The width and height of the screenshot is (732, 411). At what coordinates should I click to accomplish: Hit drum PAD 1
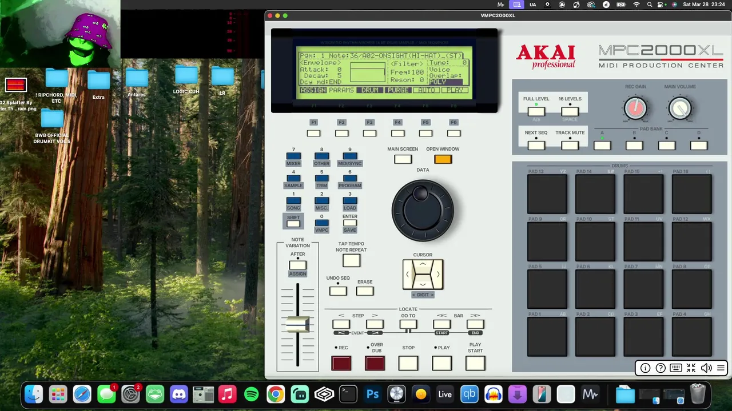(x=547, y=337)
